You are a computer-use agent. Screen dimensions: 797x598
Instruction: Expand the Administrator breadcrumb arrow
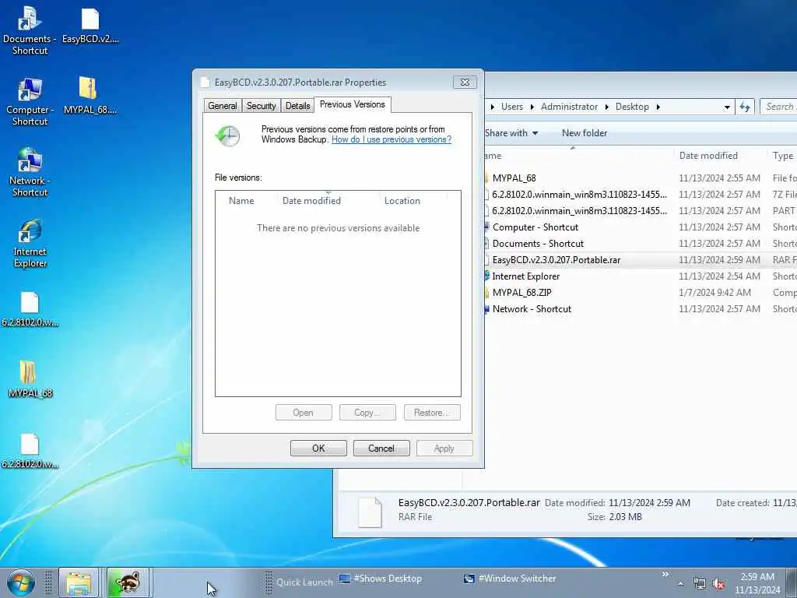[x=607, y=107]
